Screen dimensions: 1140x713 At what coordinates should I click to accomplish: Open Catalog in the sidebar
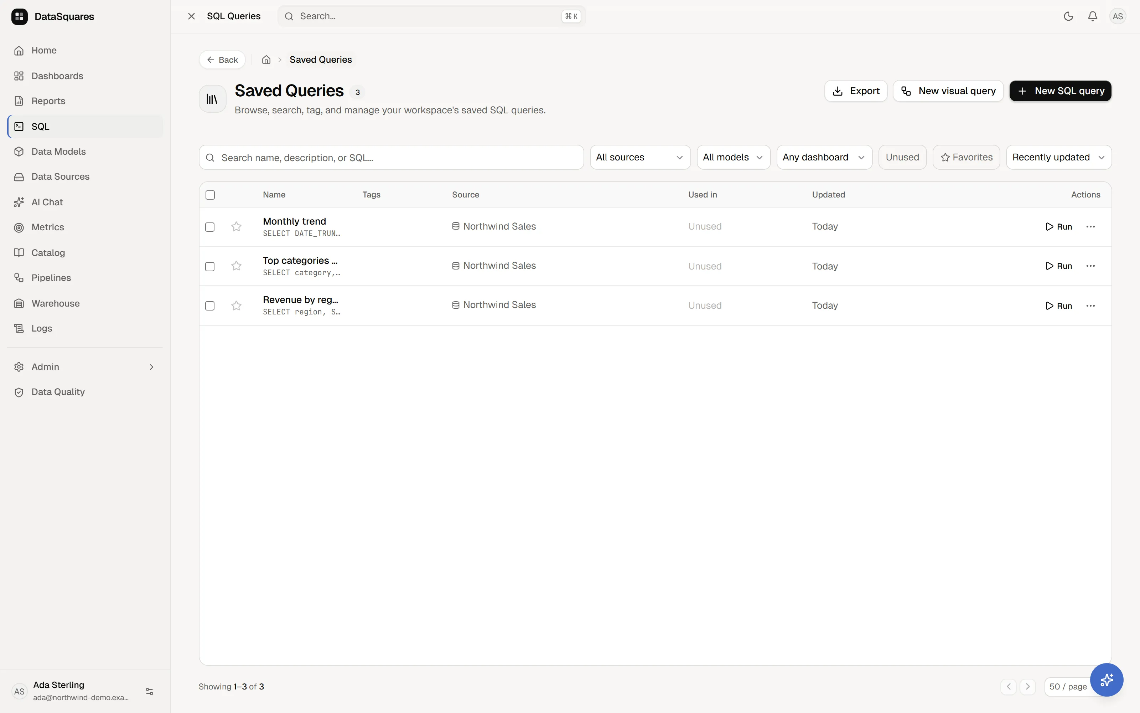point(85,253)
